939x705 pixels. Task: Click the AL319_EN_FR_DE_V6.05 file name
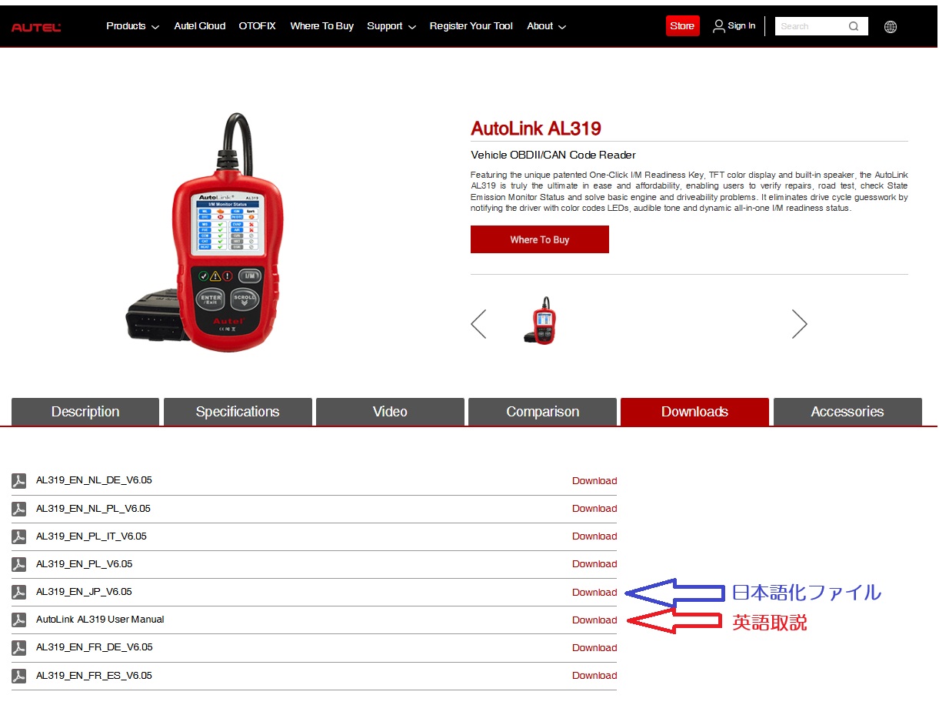coord(94,647)
